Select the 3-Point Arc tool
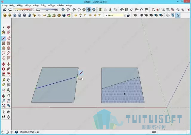 pos(4,58)
